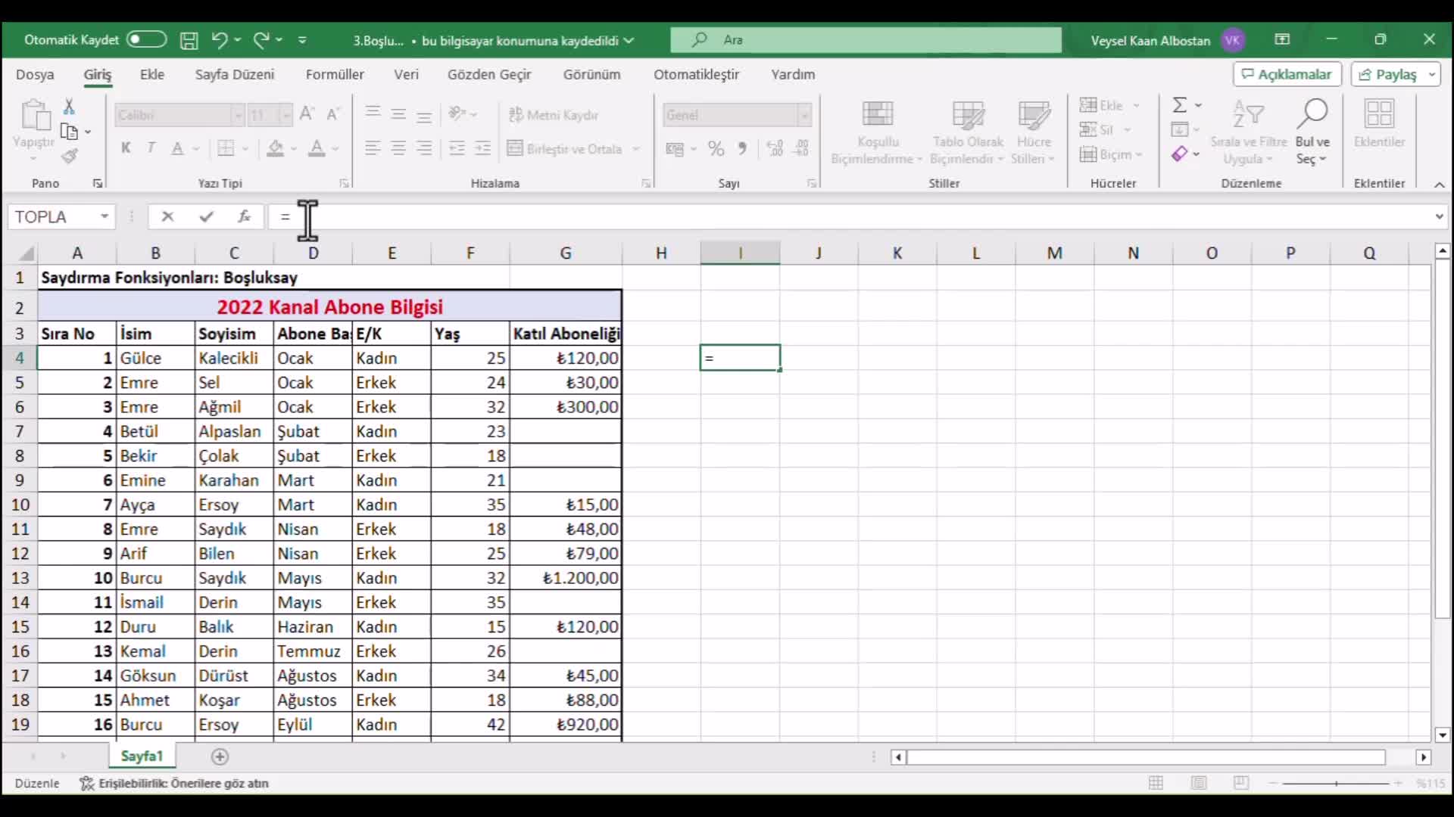This screenshot has height=817, width=1454.
Task: Switch to the Gözden Geçir tab
Action: [x=489, y=74]
